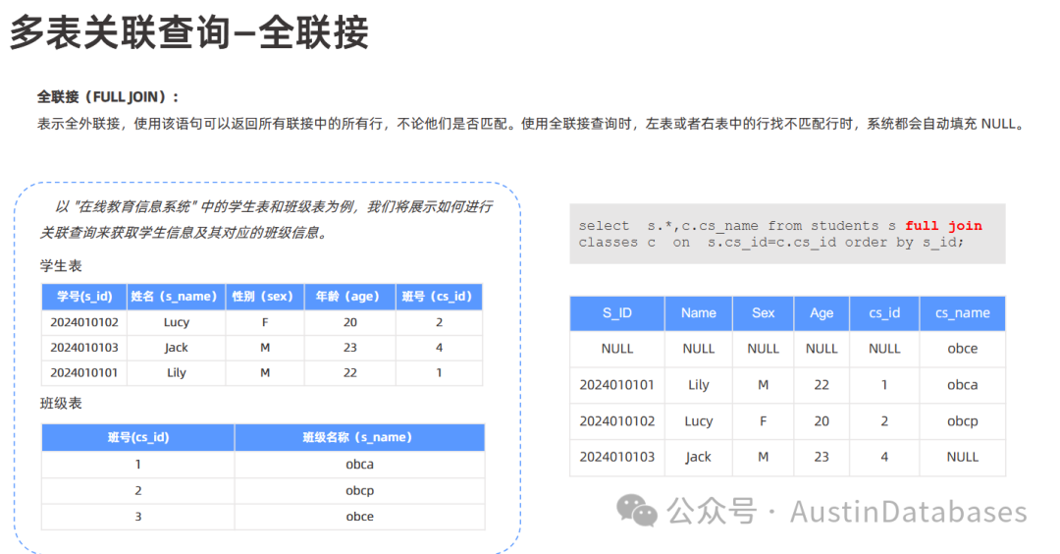This screenshot has height=554, width=1060.
Task: Select the Name header in result table
Action: (699, 312)
